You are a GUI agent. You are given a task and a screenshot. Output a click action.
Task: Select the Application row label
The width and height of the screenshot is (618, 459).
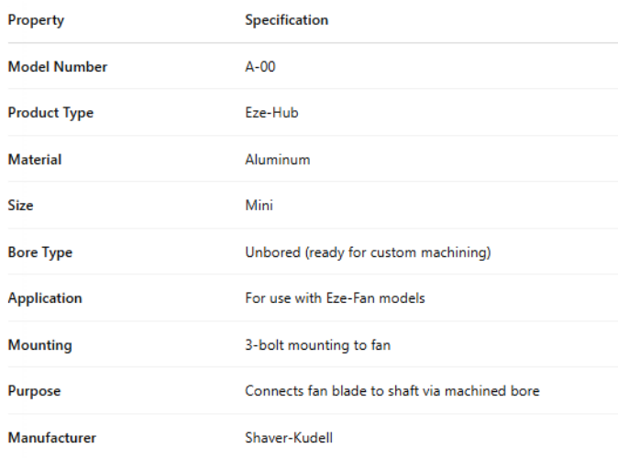tap(45, 298)
